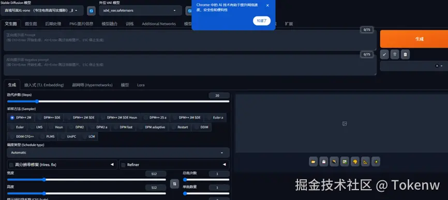Click the positive prompt text area

pos(190,40)
